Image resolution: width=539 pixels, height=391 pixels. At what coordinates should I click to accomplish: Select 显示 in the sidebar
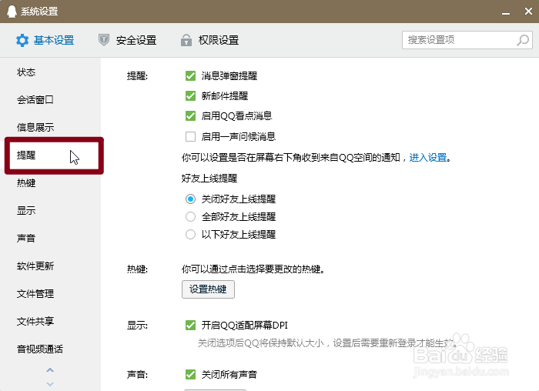[26, 211]
